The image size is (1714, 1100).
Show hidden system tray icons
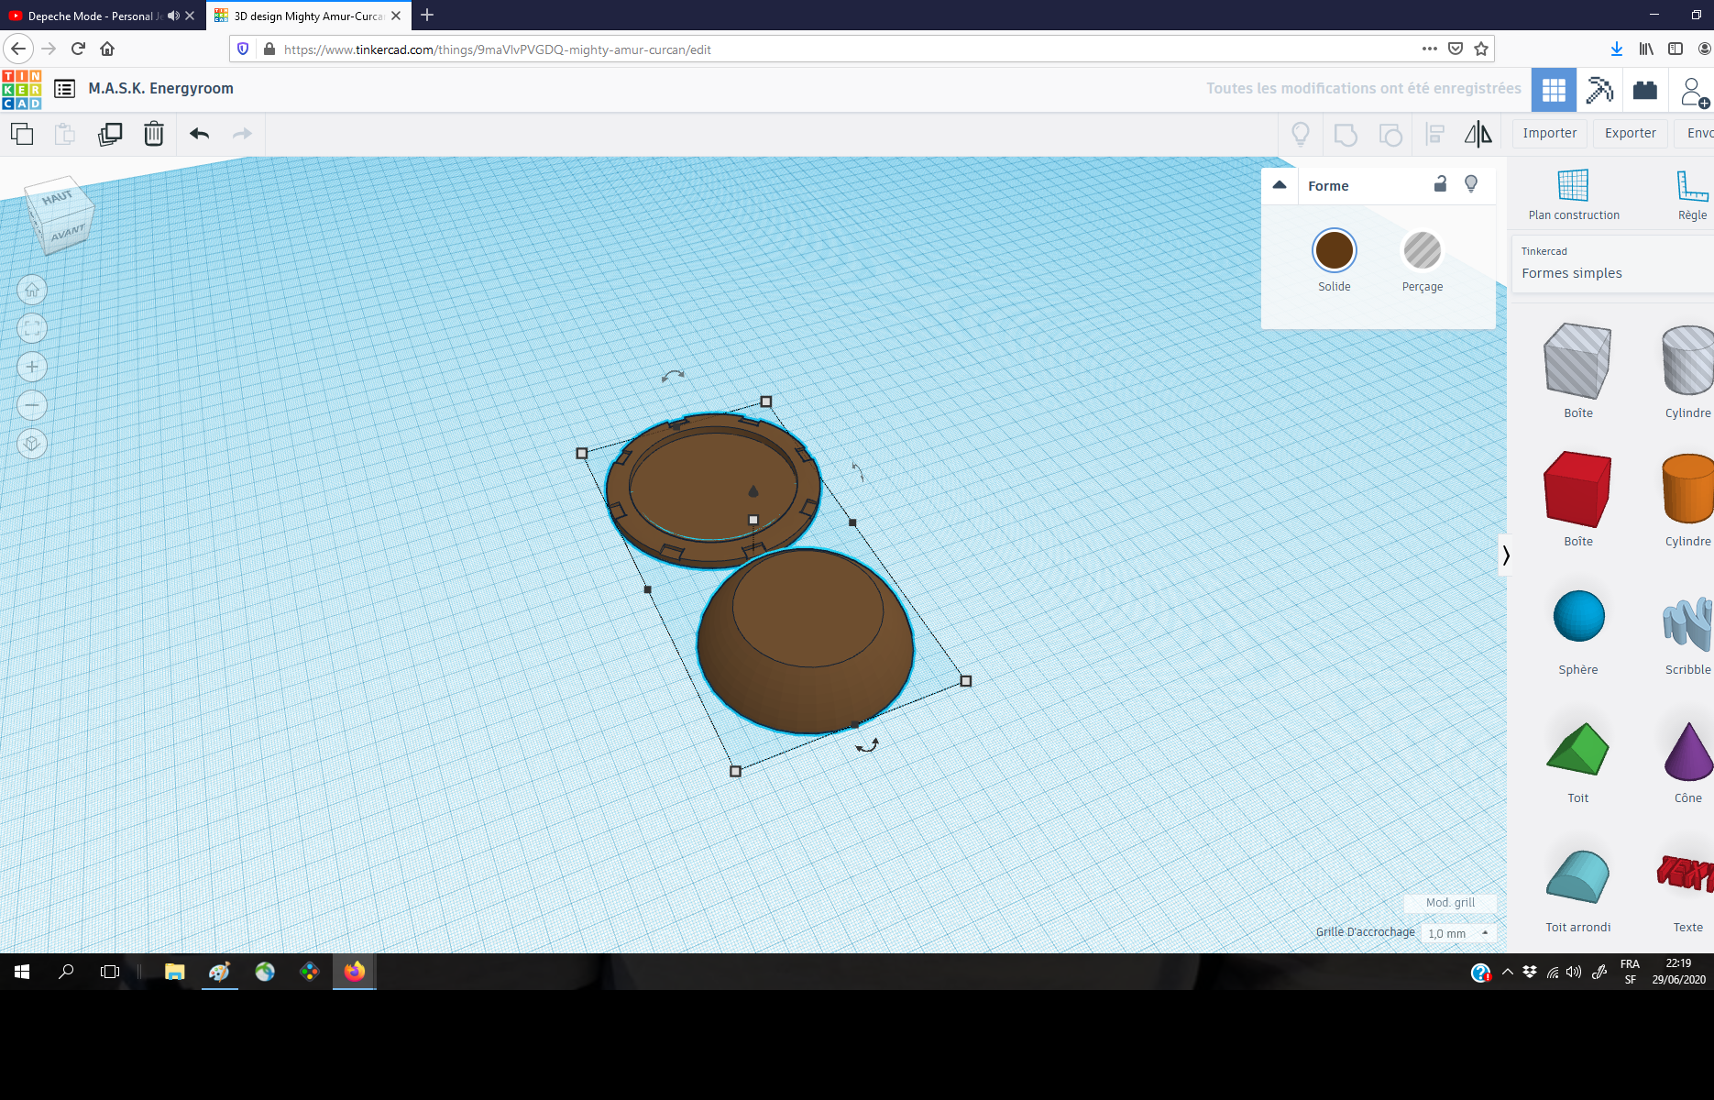pos(1507,972)
